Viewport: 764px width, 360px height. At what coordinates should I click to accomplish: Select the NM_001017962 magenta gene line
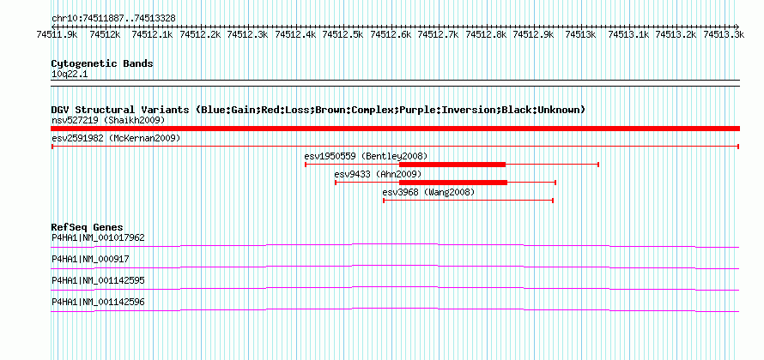coord(395,246)
